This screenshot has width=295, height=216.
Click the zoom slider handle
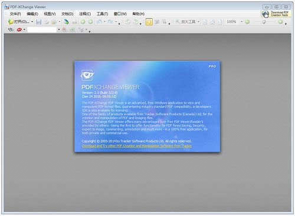[264, 22]
